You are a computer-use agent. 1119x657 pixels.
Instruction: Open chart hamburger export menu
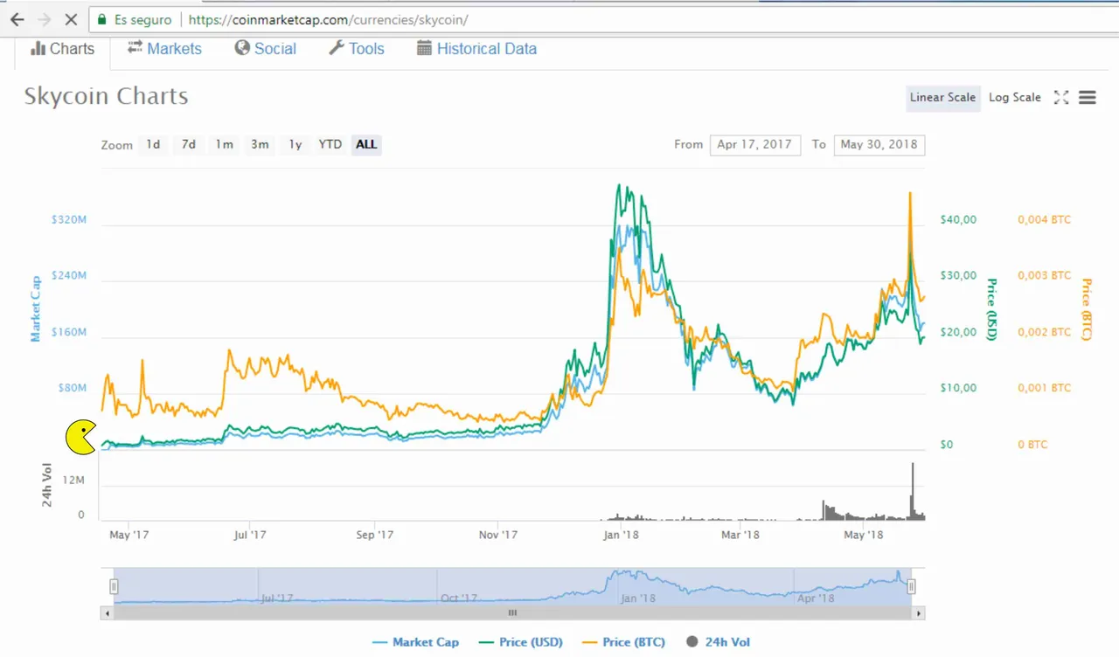point(1088,97)
